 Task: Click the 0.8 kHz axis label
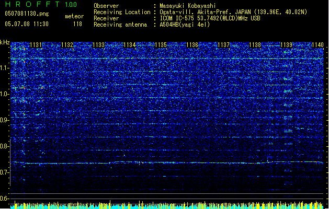click(x=5, y=146)
